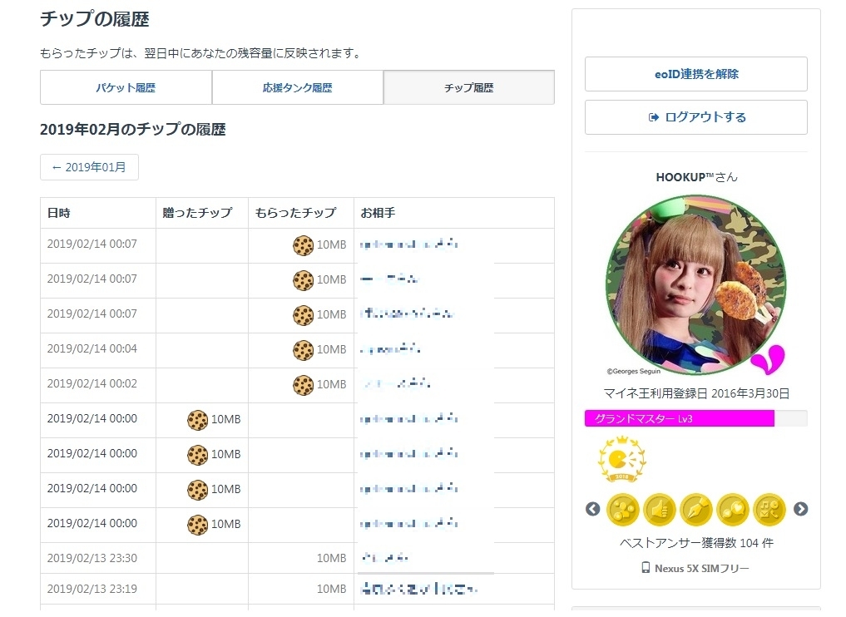Click the マイネ王利用登録日 2016年3月30日 text

point(696,393)
